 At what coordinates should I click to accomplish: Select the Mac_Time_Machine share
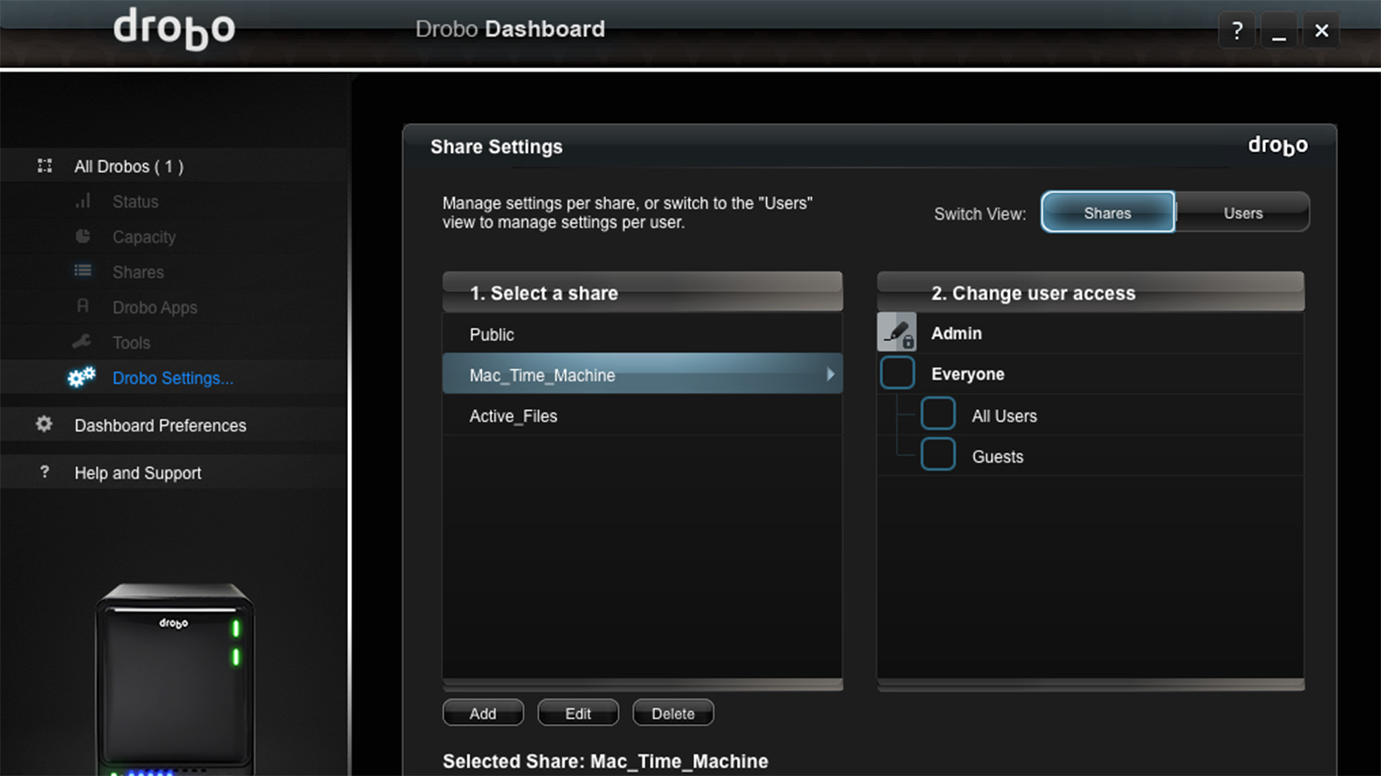point(642,374)
